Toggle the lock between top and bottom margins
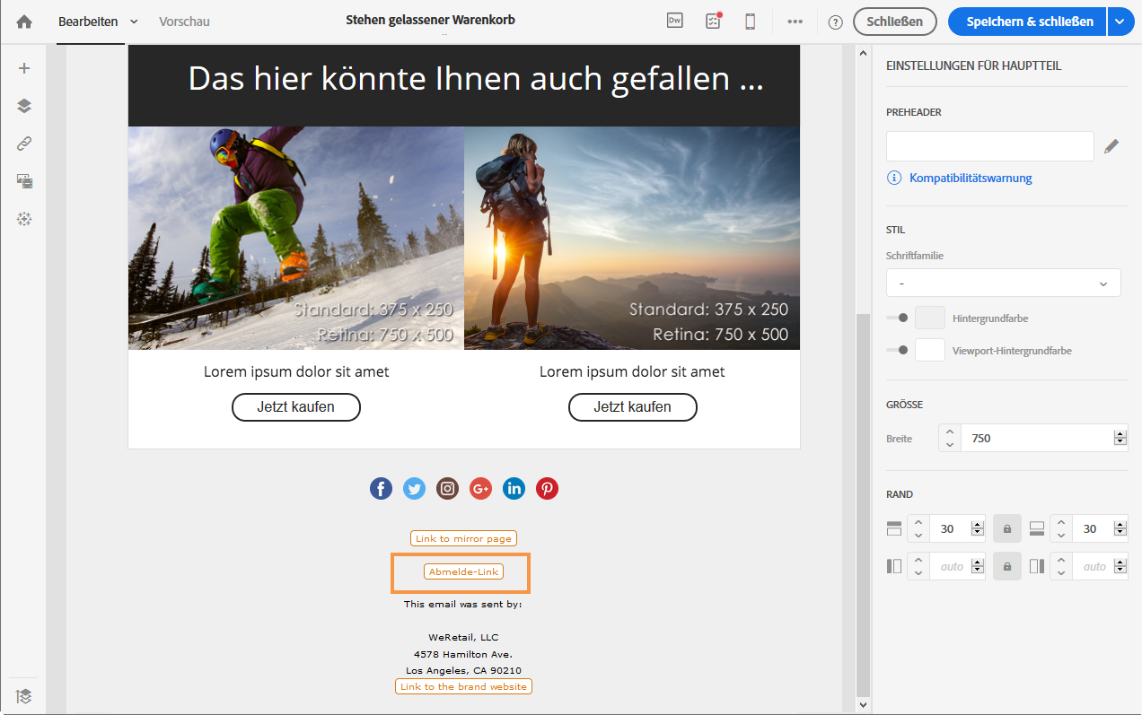 1006,529
